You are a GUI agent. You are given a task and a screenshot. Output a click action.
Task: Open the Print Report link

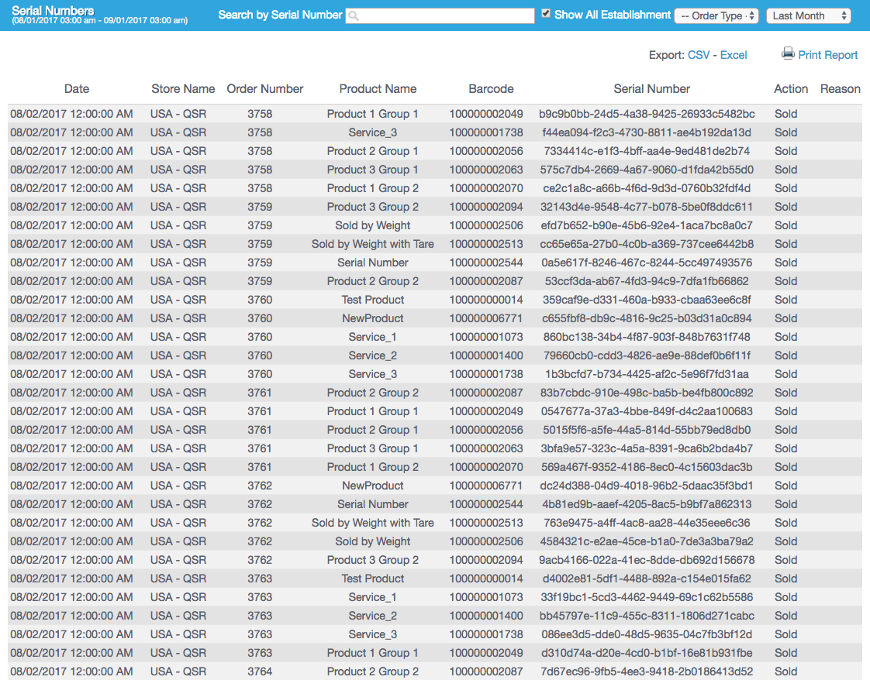pyautogui.click(x=827, y=55)
